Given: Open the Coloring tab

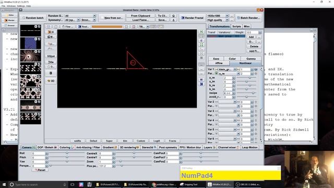Looking at the screenshot, I should pos(66,147).
